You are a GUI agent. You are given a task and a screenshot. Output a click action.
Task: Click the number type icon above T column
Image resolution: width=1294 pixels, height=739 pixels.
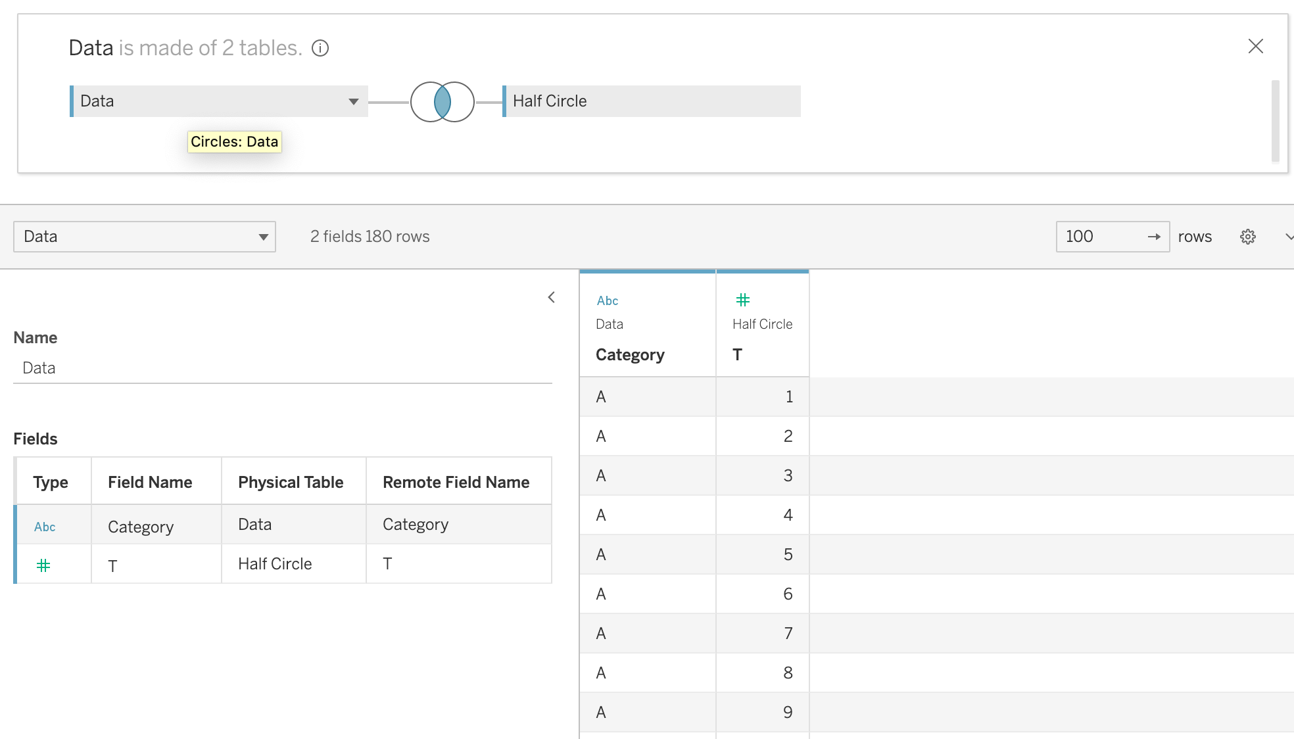click(742, 300)
